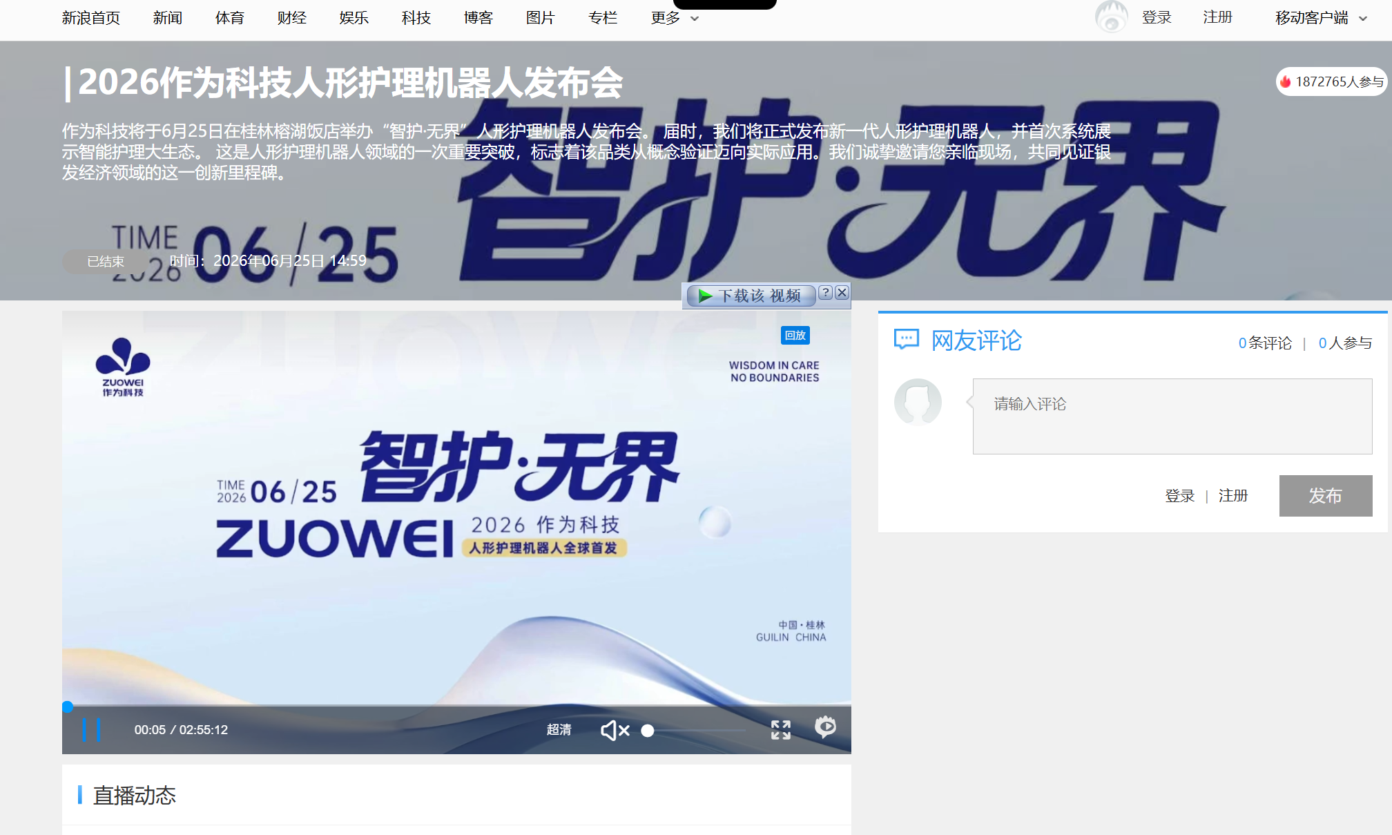Click 注册 in the top bar
This screenshot has height=835, width=1392.
pos(1217,17)
